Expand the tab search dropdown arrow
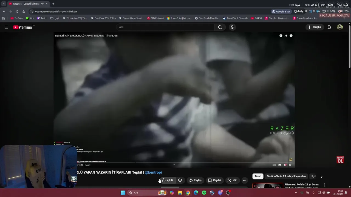 (4, 4)
